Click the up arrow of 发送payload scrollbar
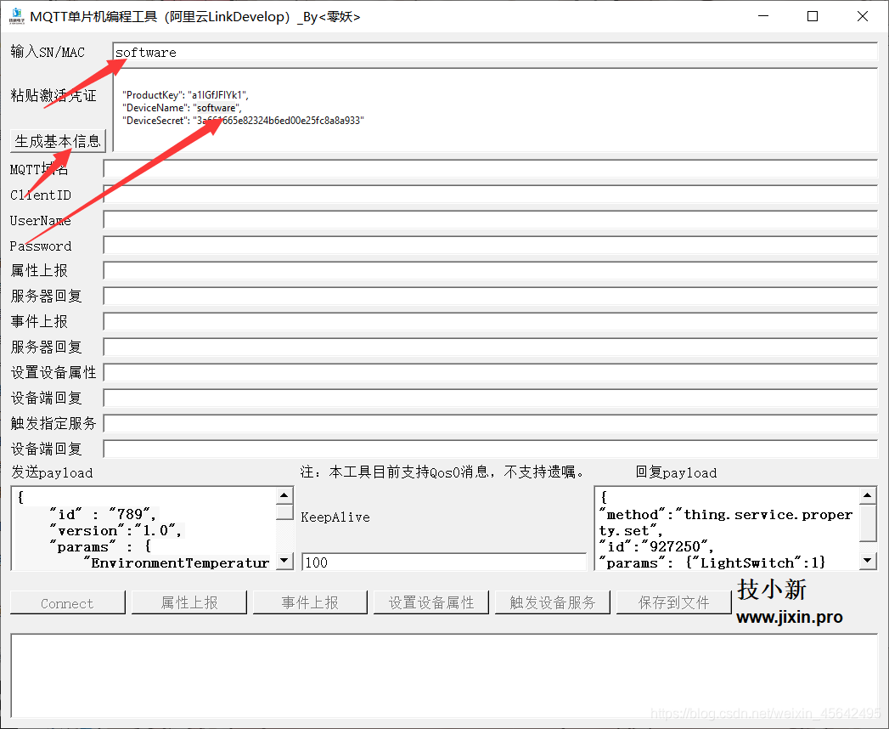This screenshot has height=729, width=889. tap(284, 496)
